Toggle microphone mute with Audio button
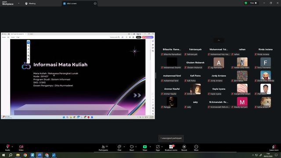Screen dimensions: 281x158 7,148
